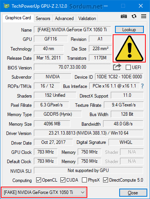
Task: Click the Revision field showing A1
Action: pos(100,39)
